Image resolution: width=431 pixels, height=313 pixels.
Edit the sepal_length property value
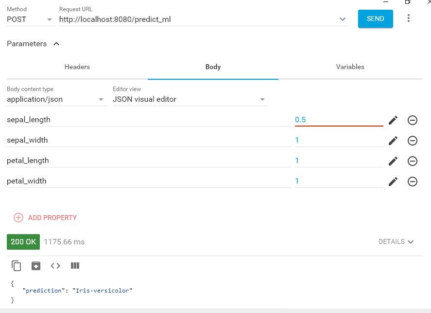[393, 120]
